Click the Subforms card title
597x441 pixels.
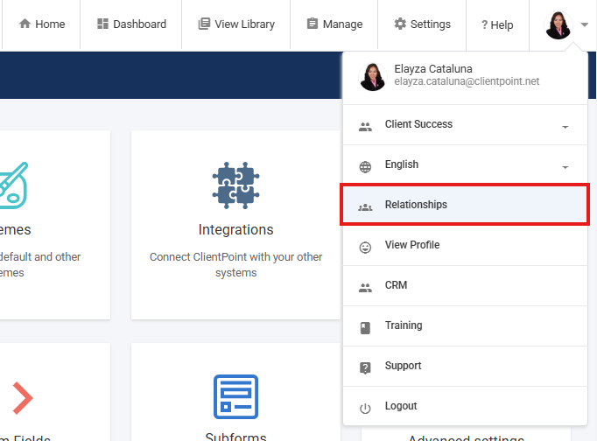(x=235, y=437)
